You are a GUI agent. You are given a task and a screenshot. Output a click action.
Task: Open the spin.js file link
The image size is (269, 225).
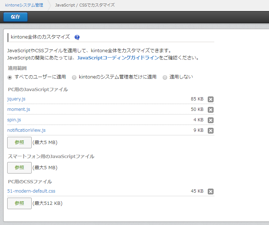point(14,120)
